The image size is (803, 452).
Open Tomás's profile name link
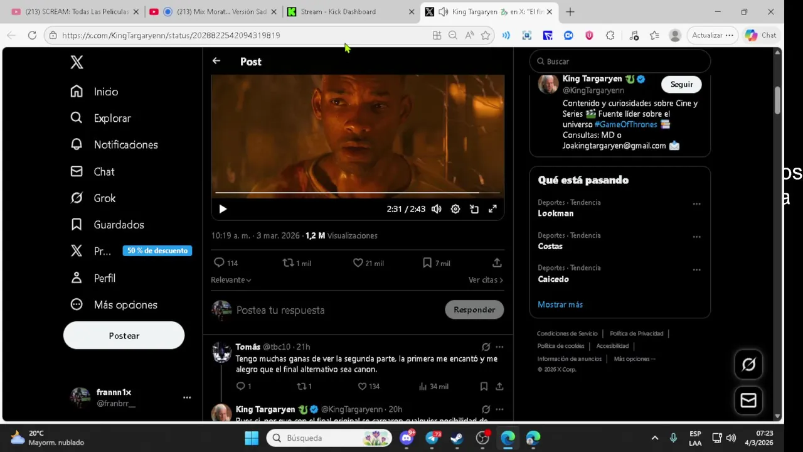pos(248,347)
